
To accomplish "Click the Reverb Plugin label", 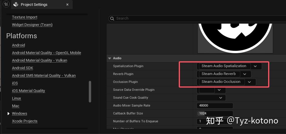I will coord(123,74).
